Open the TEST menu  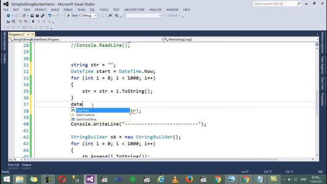pyautogui.click(x=116, y=10)
